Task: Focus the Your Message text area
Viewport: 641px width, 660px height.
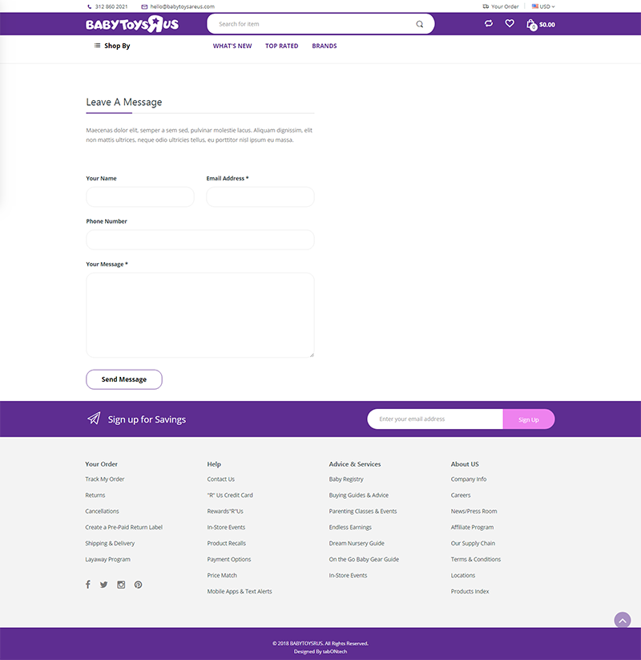Action: [x=200, y=315]
